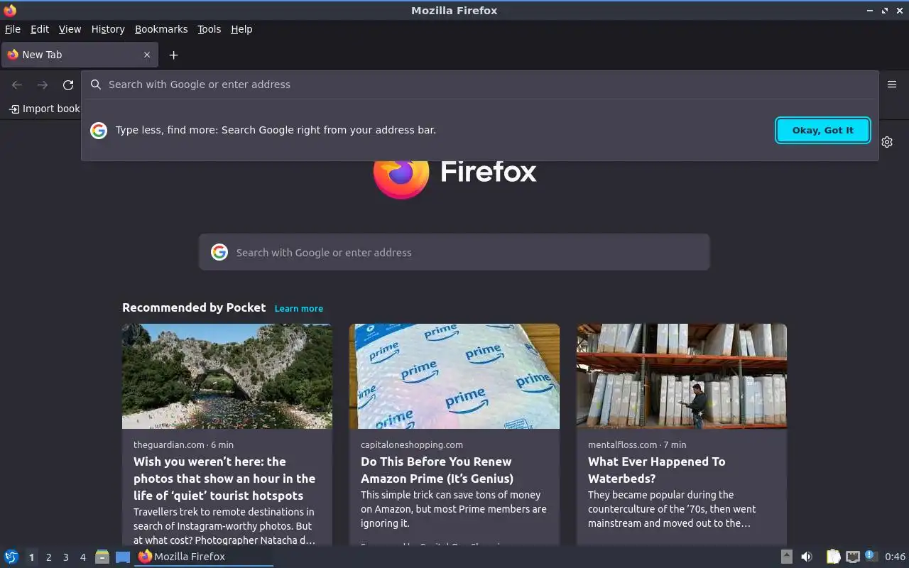The image size is (909, 568).
Task: Switch to workspace 1
Action: (x=31, y=557)
